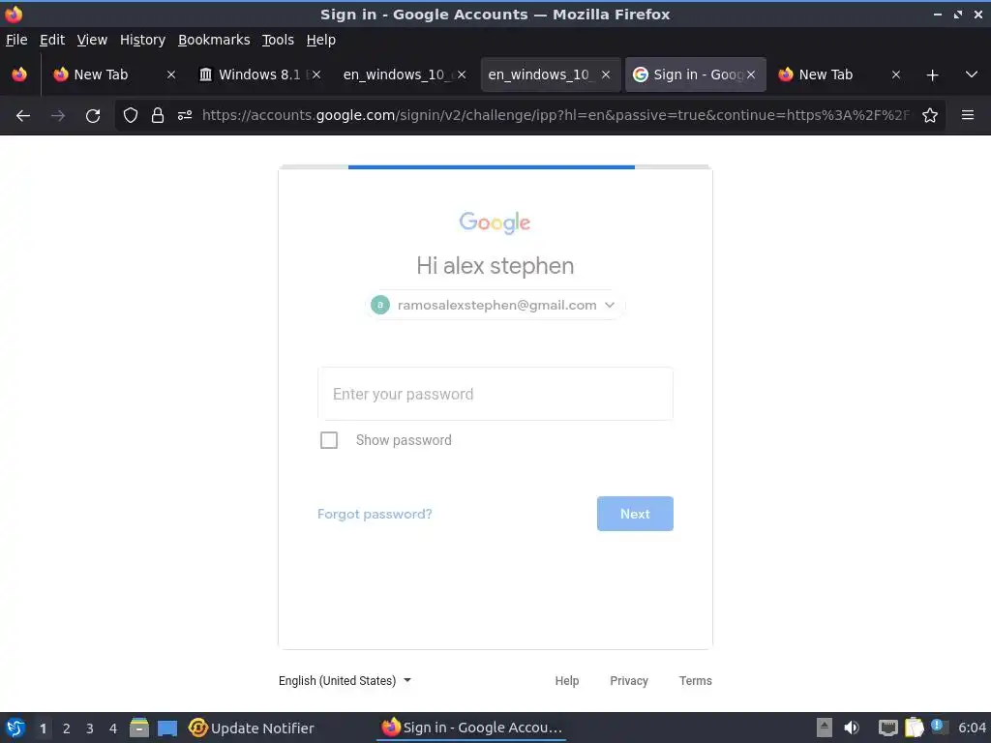Open the file manager taskbar icon
This screenshot has width=991, height=743.
[x=139, y=728]
